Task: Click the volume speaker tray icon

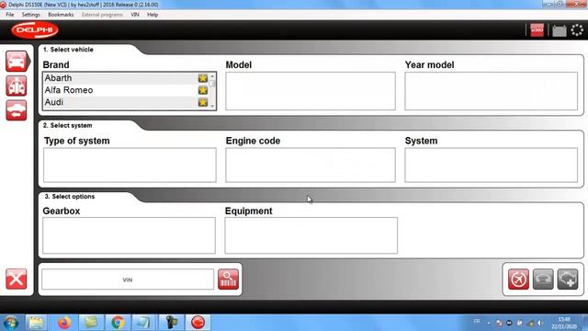Action: tap(540, 323)
